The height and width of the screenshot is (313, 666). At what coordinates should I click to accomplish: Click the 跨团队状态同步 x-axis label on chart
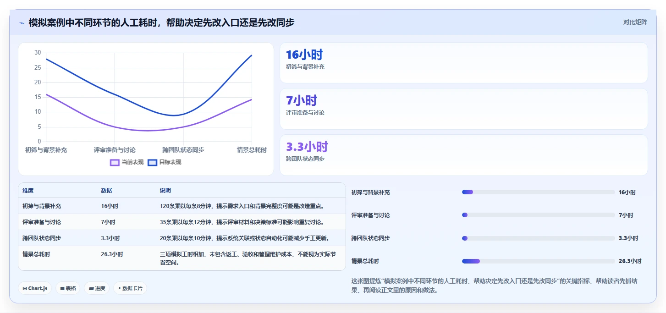pos(183,150)
